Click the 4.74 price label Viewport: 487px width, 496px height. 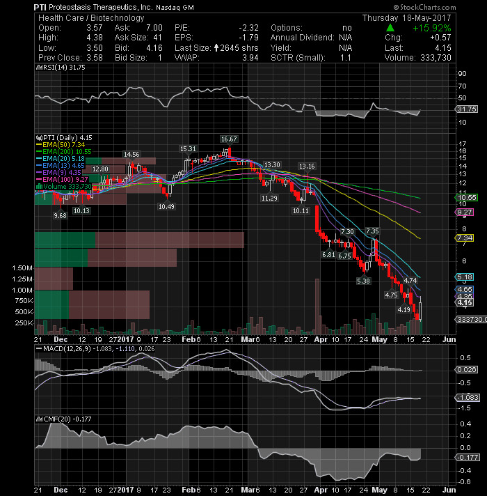coord(410,281)
